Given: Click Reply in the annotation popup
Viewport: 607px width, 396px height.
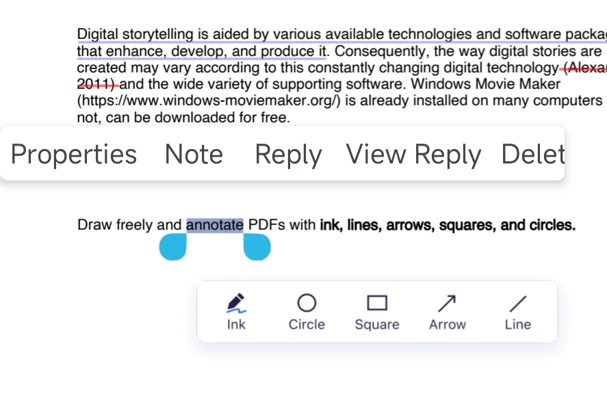Looking at the screenshot, I should (x=288, y=155).
